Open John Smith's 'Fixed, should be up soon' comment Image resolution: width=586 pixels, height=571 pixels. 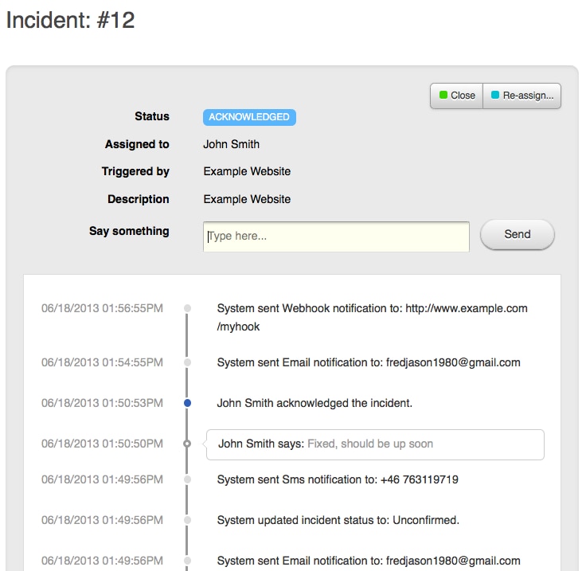375,444
